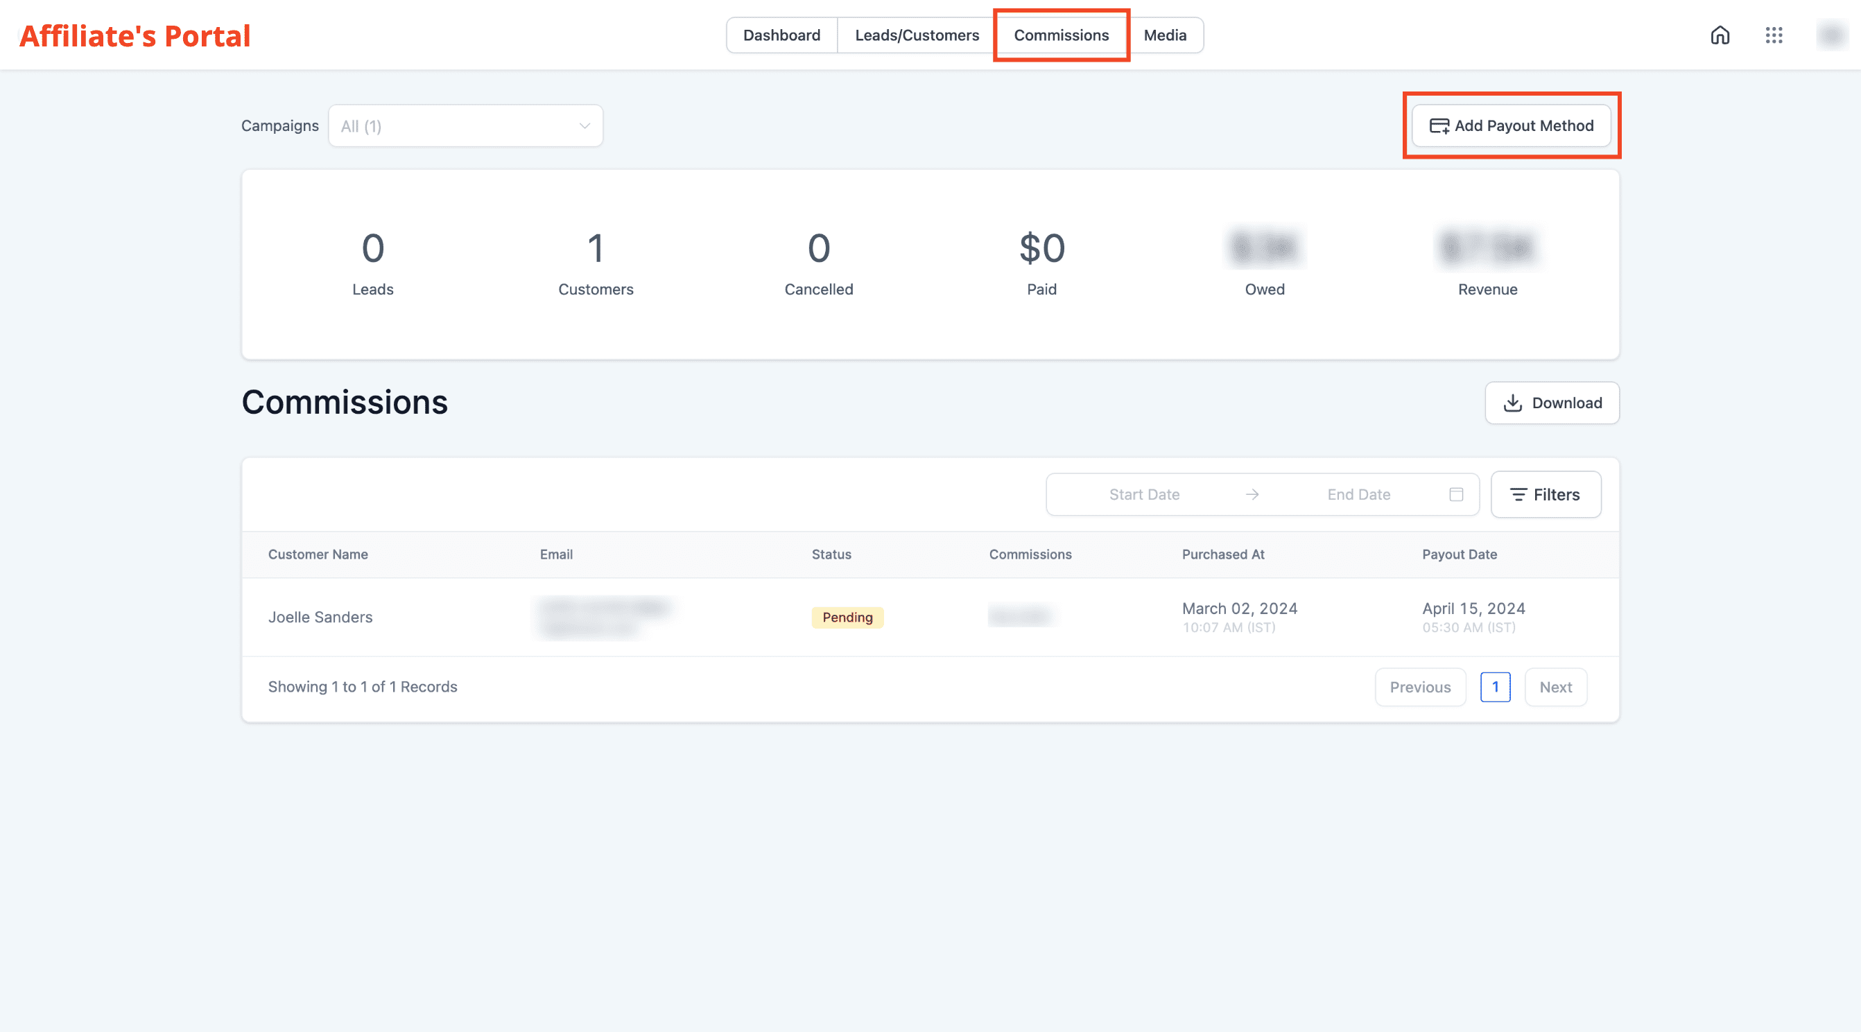Select page 1 in pagination
This screenshot has width=1861, height=1032.
tap(1496, 688)
